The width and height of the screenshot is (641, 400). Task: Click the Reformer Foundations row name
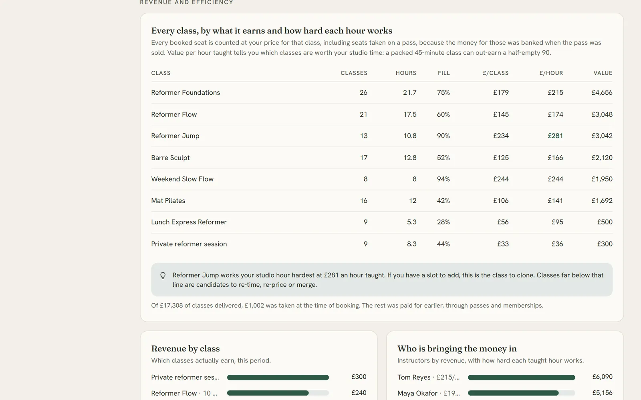coord(185,92)
